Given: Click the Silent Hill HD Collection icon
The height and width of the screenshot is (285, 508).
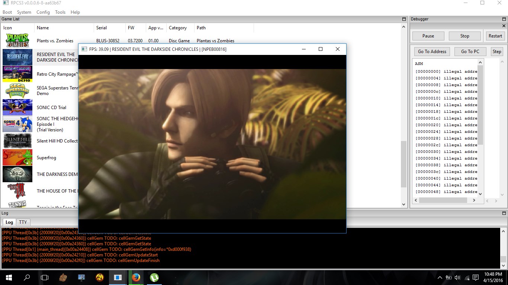Looking at the screenshot, I should [x=17, y=141].
